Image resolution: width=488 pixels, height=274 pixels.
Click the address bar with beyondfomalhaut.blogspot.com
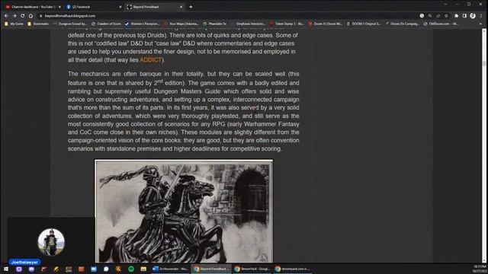227,15
